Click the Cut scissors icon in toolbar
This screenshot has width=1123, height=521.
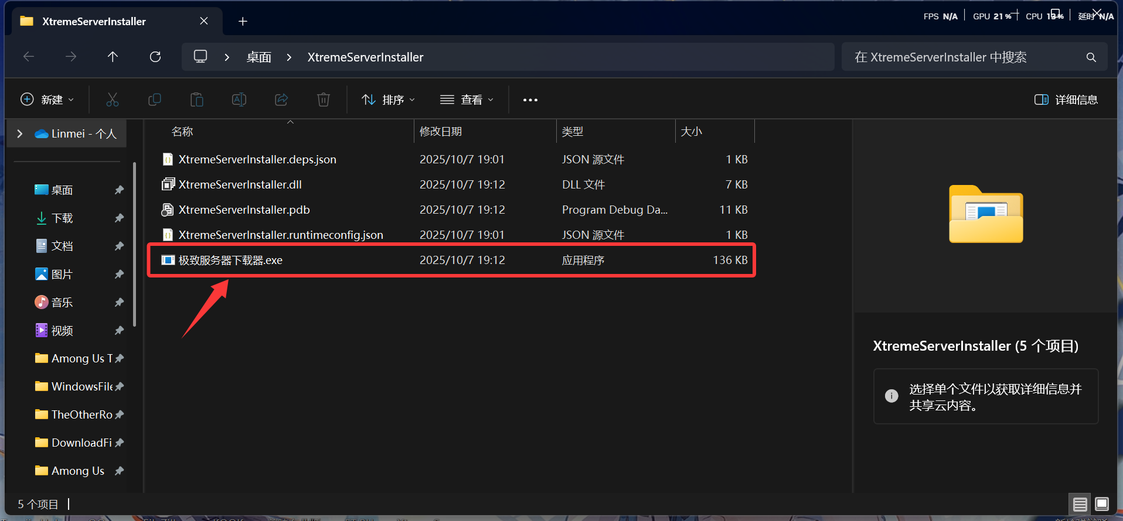tap(113, 100)
